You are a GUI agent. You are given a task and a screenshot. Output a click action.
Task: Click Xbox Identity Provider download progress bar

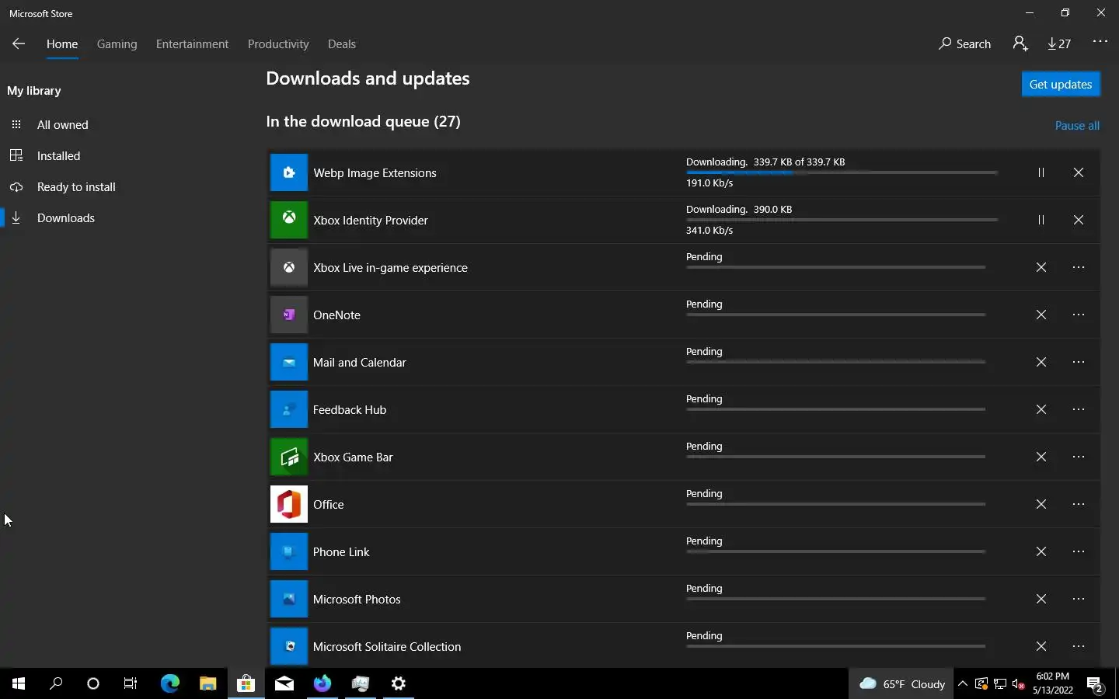[x=842, y=220]
